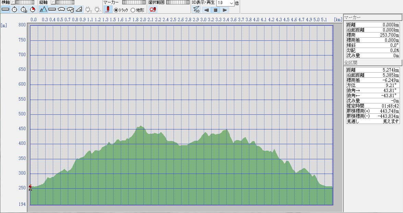Click the 全区間 panel header

coord(372,63)
